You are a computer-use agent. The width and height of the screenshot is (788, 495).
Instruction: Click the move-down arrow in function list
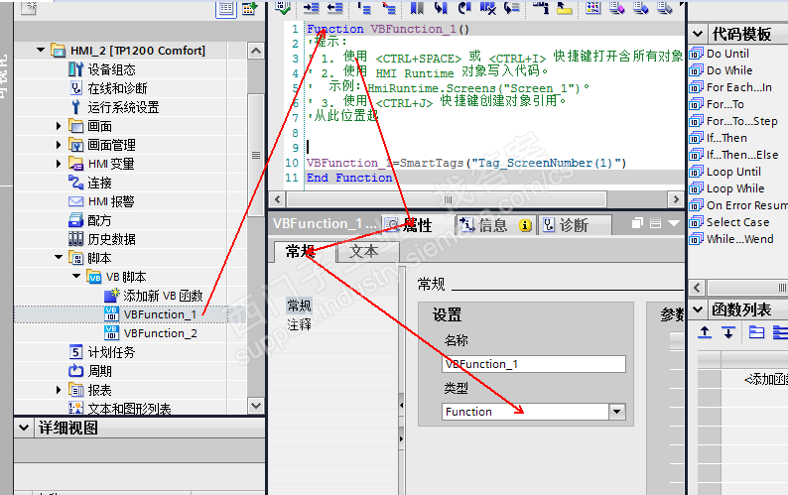point(728,332)
